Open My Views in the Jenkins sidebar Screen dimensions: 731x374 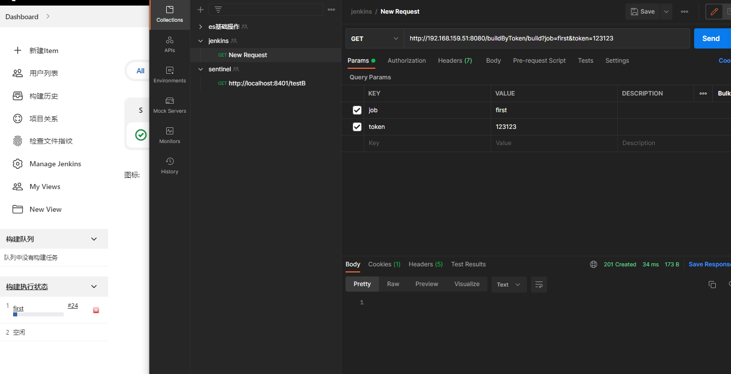45,186
